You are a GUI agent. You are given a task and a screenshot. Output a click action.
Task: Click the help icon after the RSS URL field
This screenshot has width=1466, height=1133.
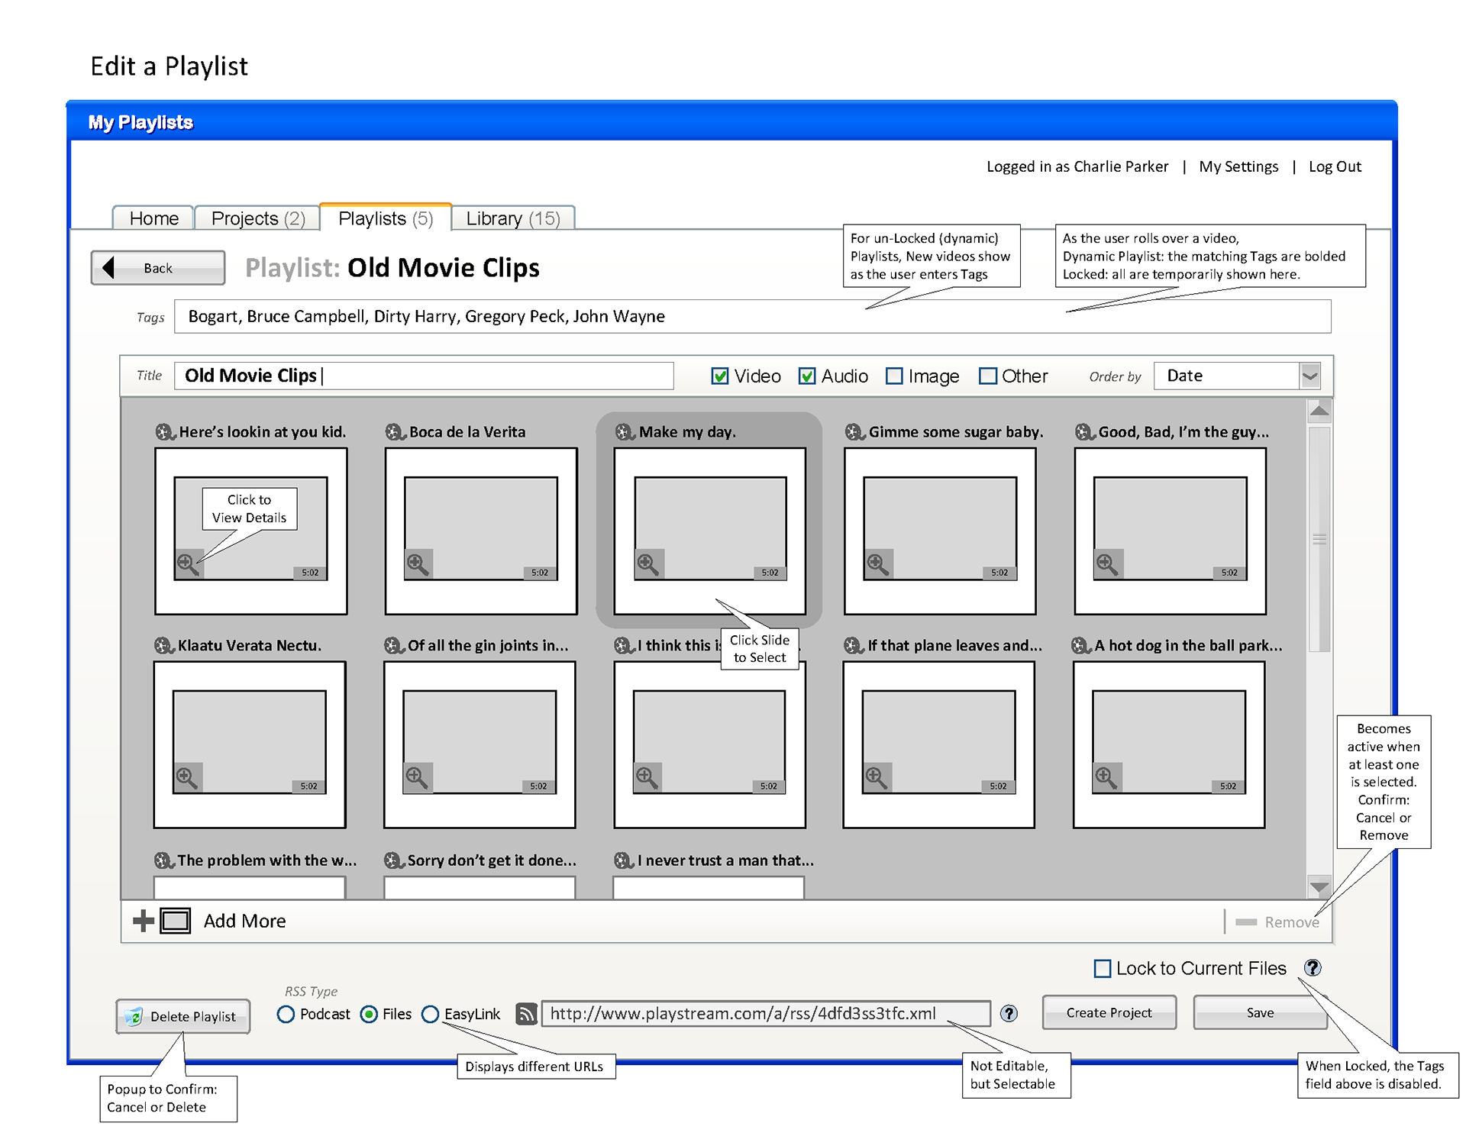[1009, 1014]
